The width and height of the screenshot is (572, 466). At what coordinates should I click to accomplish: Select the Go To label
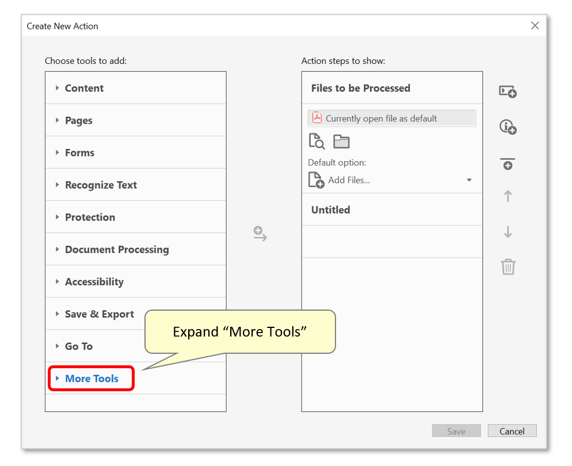(79, 346)
